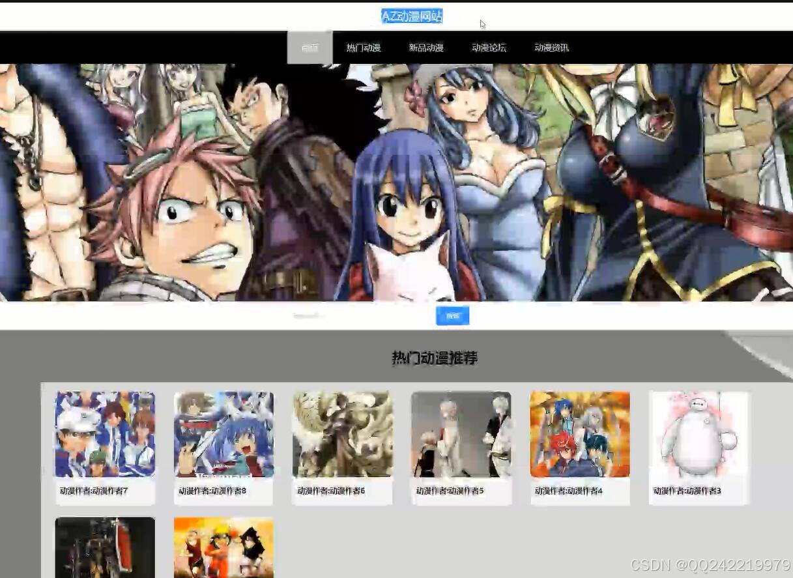Open the 动漫资讯 navigation item
This screenshot has width=793, height=578.
coord(551,48)
